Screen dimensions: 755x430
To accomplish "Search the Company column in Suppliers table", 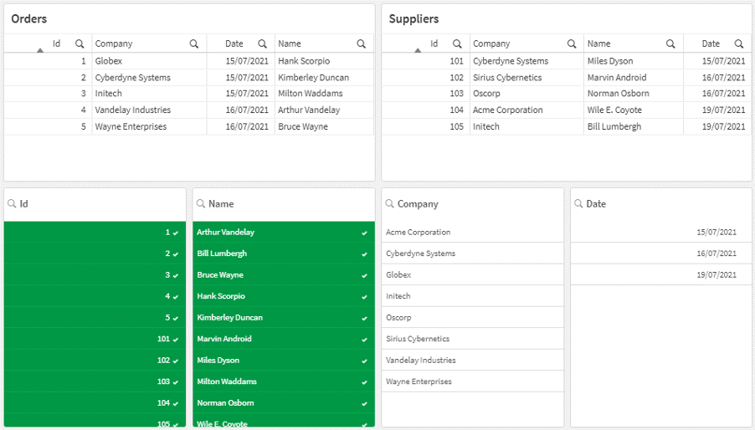I will pos(572,44).
